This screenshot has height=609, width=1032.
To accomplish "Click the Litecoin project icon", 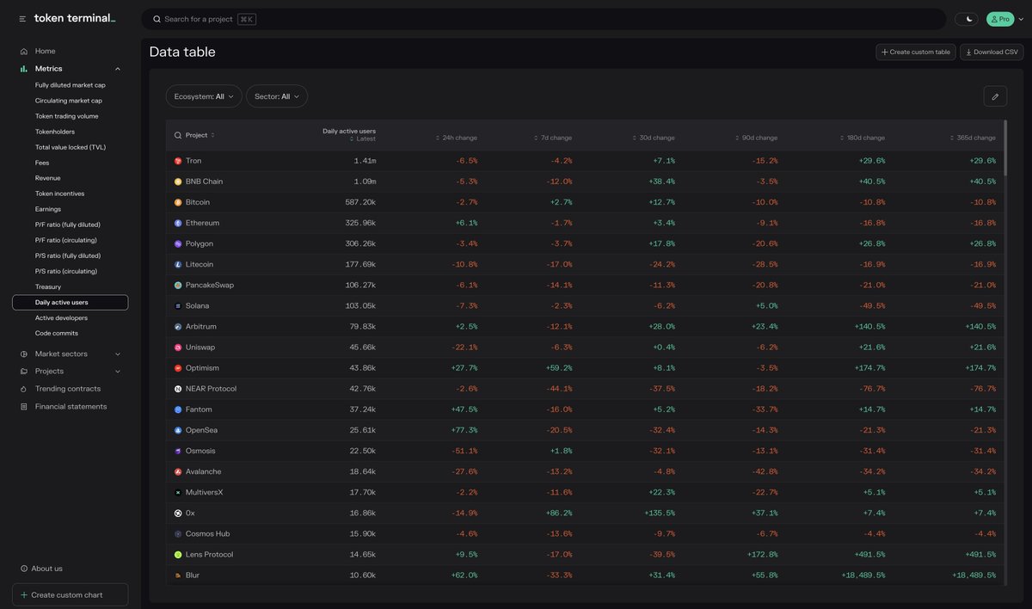I will [178, 264].
